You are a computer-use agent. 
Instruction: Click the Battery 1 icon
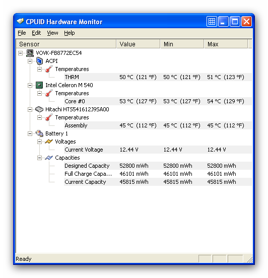pyautogui.click(x=39, y=133)
